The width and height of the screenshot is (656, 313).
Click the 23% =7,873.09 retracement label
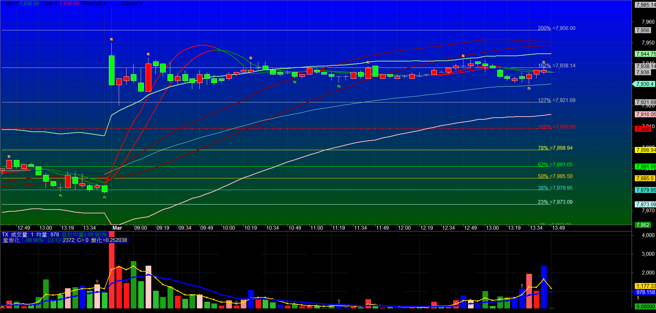[x=555, y=202]
